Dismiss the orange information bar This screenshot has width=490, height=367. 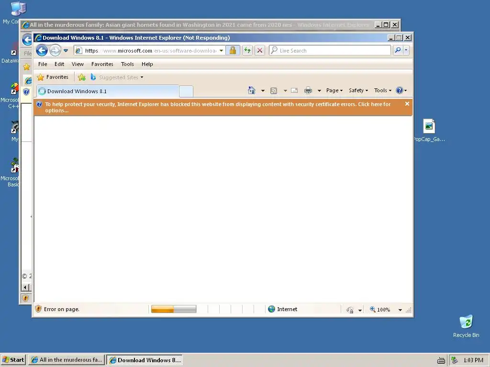pos(407,104)
